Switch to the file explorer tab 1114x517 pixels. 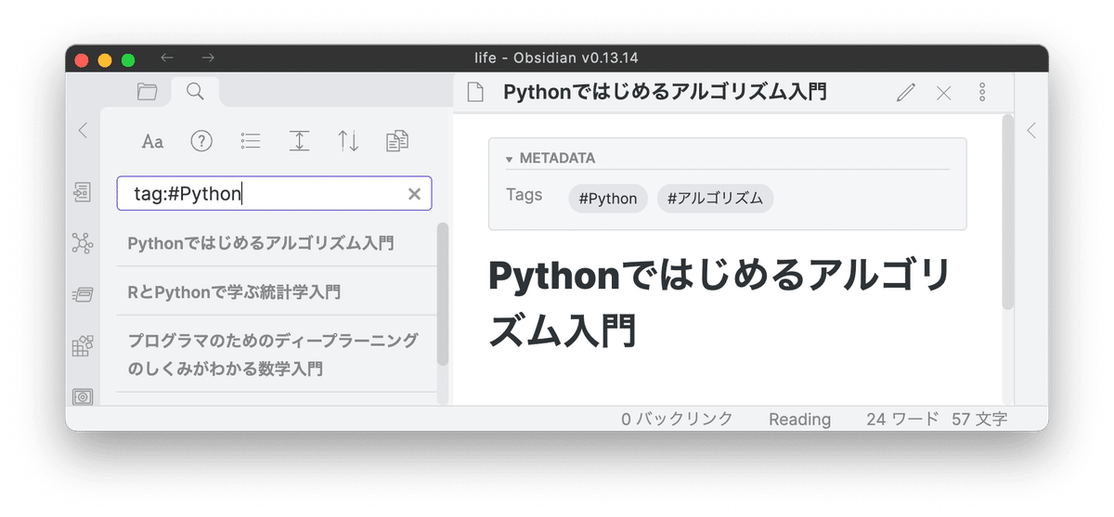tap(147, 91)
